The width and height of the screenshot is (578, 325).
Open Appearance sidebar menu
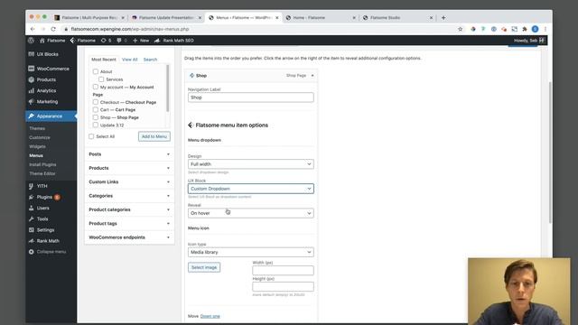51,116
